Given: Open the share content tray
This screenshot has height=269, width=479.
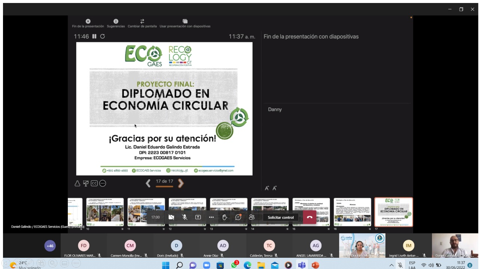Looking at the screenshot, I should coord(198,217).
